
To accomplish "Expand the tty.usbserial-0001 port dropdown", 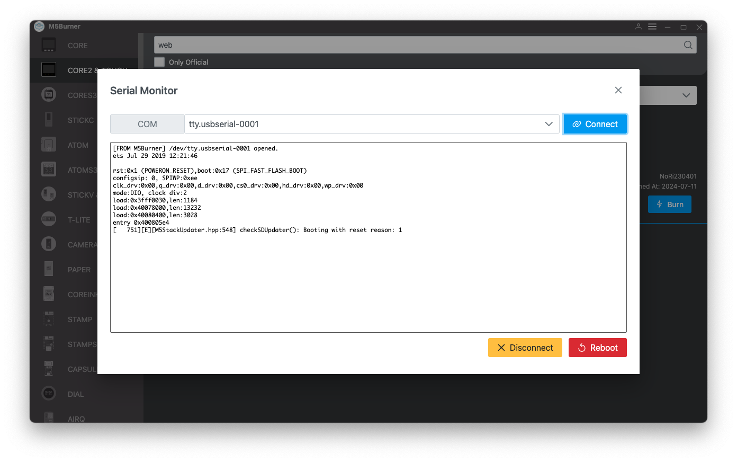I will [x=549, y=124].
